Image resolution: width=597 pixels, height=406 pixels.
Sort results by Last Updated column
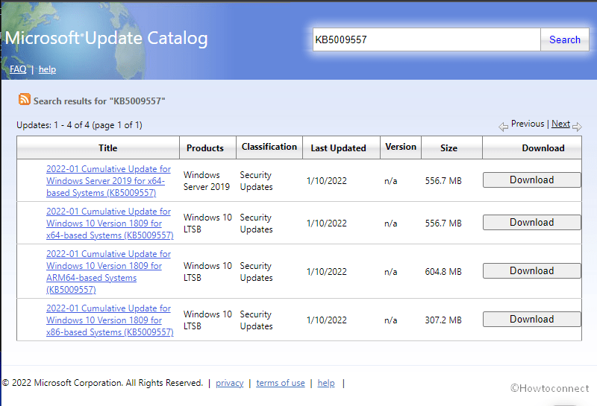[338, 148]
